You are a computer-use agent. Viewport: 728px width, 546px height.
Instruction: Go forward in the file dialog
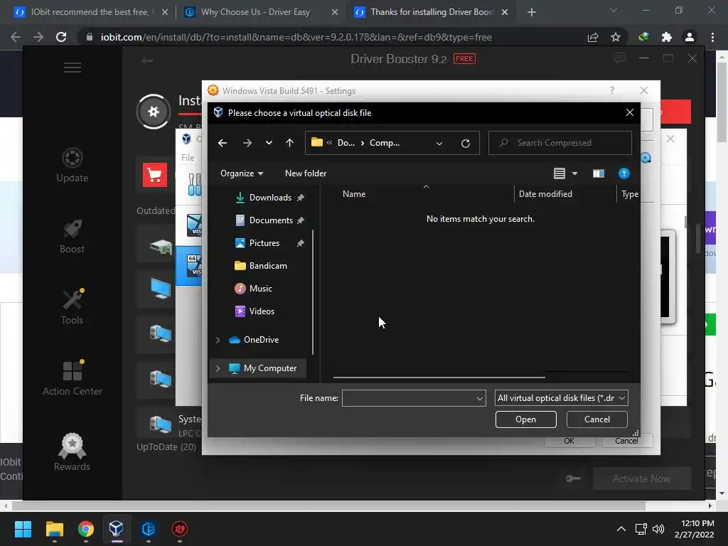coord(247,143)
